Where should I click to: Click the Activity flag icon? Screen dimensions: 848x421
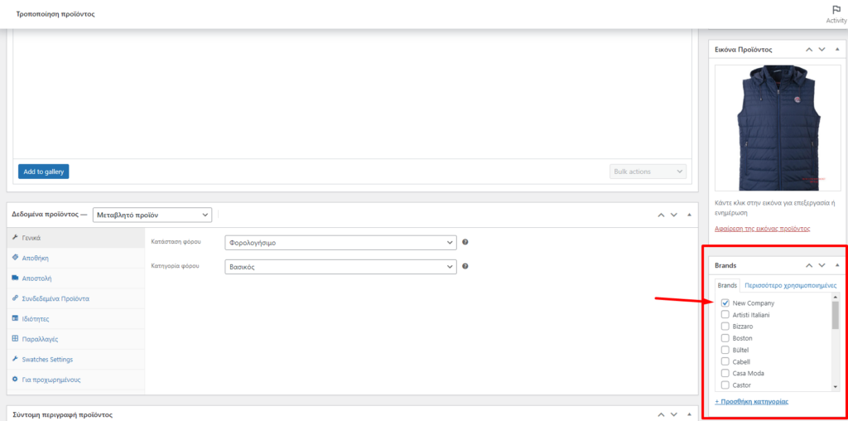pos(836,10)
